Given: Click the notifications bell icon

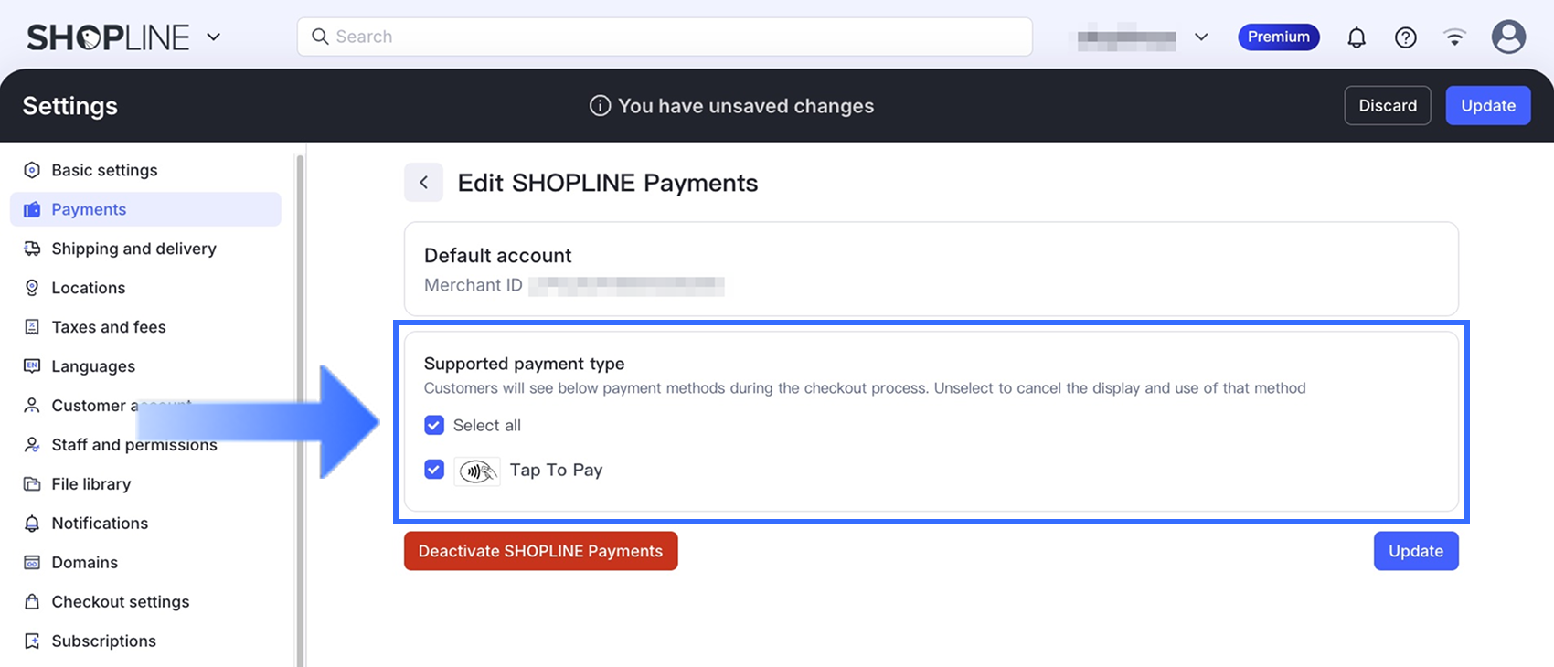Looking at the screenshot, I should pos(1357,37).
